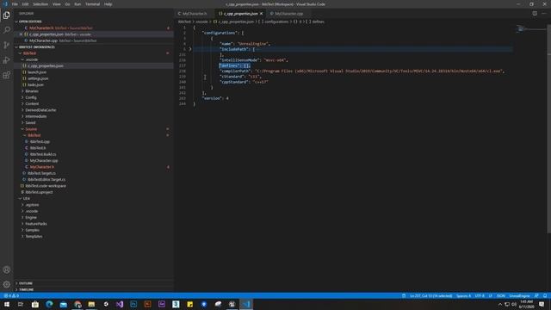
Task: Expand the Binaries folder
Action: pos(32,91)
